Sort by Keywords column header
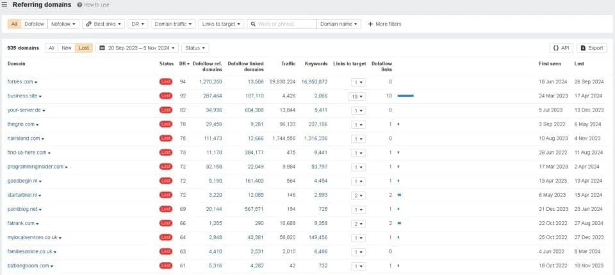 click(316, 63)
